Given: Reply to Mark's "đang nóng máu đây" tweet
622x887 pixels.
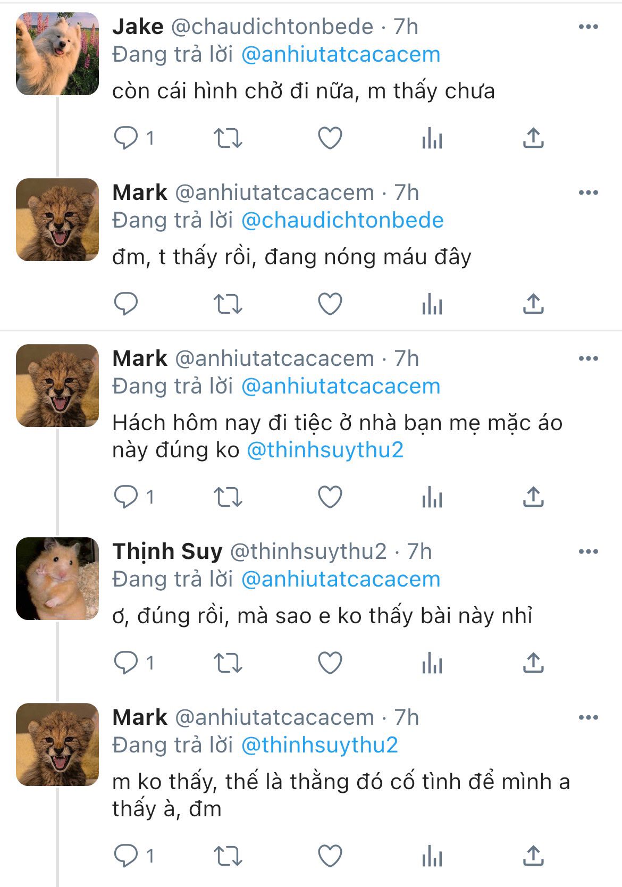Looking at the screenshot, I should [127, 304].
